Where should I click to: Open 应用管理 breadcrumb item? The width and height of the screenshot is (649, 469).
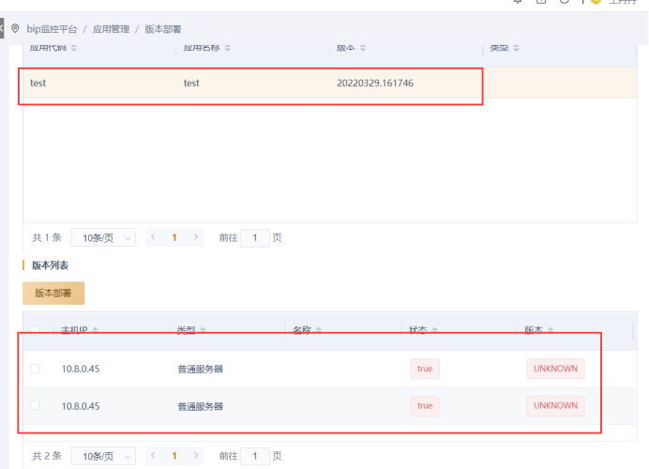tap(111, 30)
